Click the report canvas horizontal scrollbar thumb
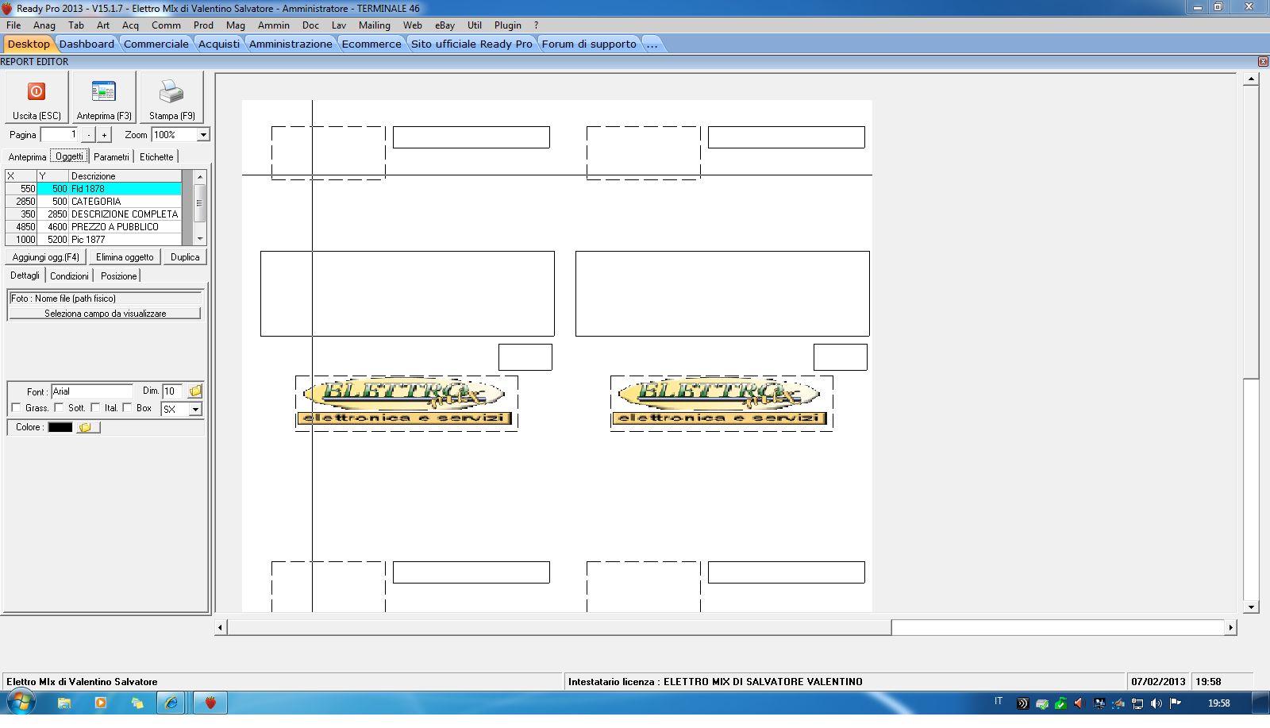This screenshot has height=728, width=1270. [560, 628]
